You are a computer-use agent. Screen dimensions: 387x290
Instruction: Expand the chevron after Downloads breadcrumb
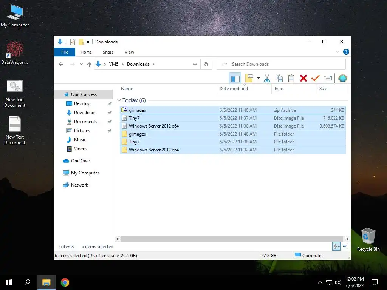click(x=153, y=64)
